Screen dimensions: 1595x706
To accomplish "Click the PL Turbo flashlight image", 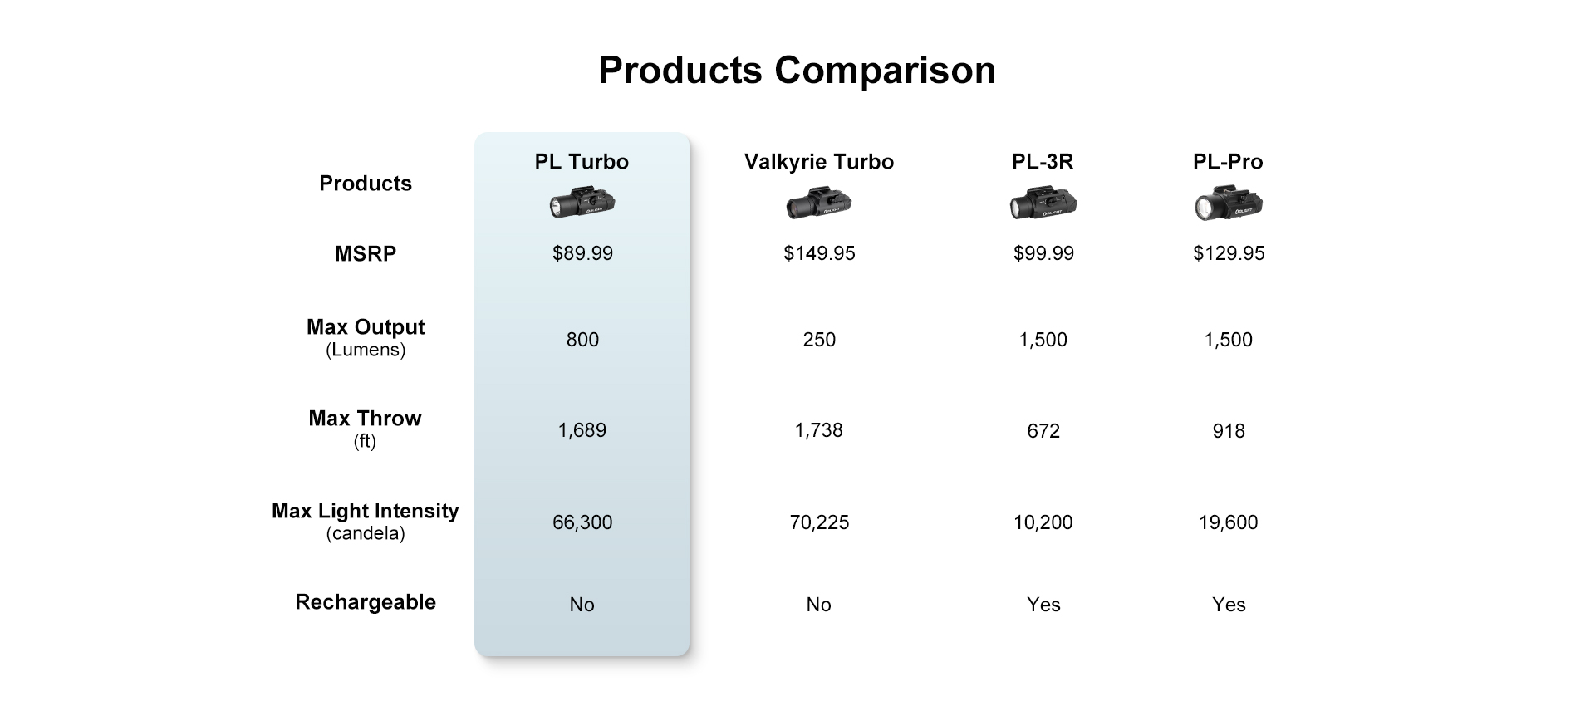I will tap(582, 203).
